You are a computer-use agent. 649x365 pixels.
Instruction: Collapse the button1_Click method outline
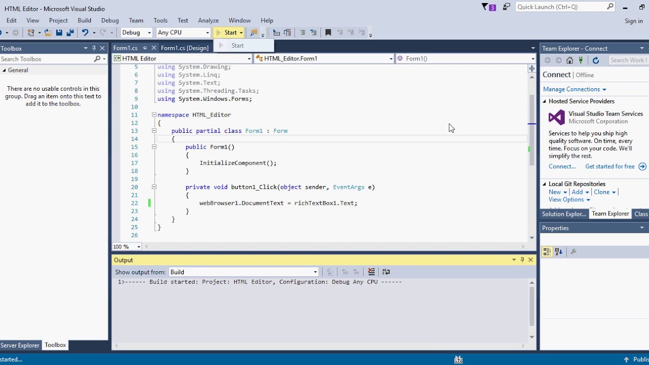point(154,187)
